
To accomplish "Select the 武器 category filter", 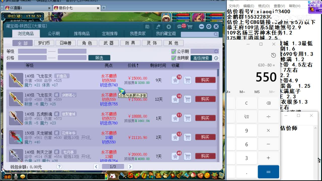I will 109,43.
